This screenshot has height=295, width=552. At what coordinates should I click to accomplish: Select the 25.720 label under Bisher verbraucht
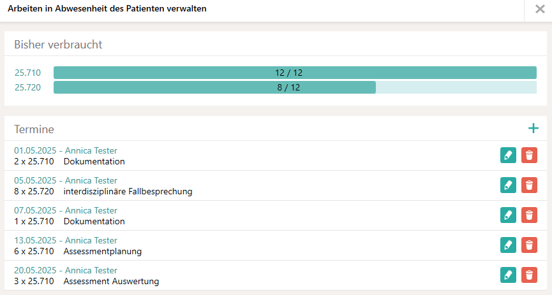[x=28, y=87]
